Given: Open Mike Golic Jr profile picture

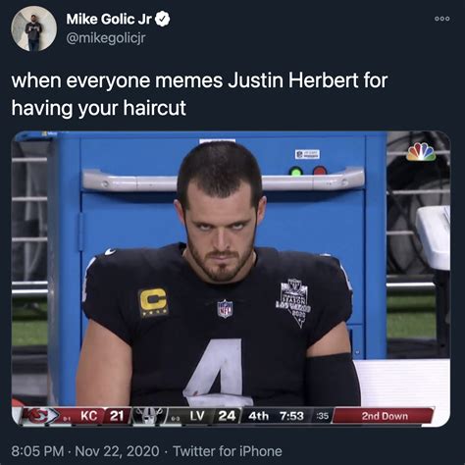Looking at the screenshot, I should pyautogui.click(x=33, y=28).
